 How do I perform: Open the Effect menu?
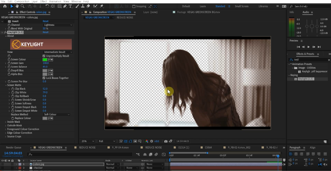(x=43, y=1)
